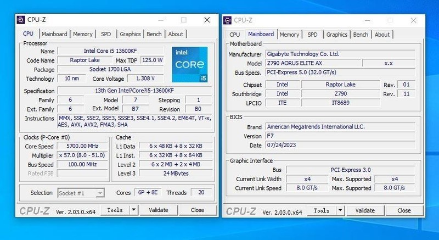The height and width of the screenshot is (240, 439).
Task: Click the 10 nm technology value
Action: pos(72,79)
